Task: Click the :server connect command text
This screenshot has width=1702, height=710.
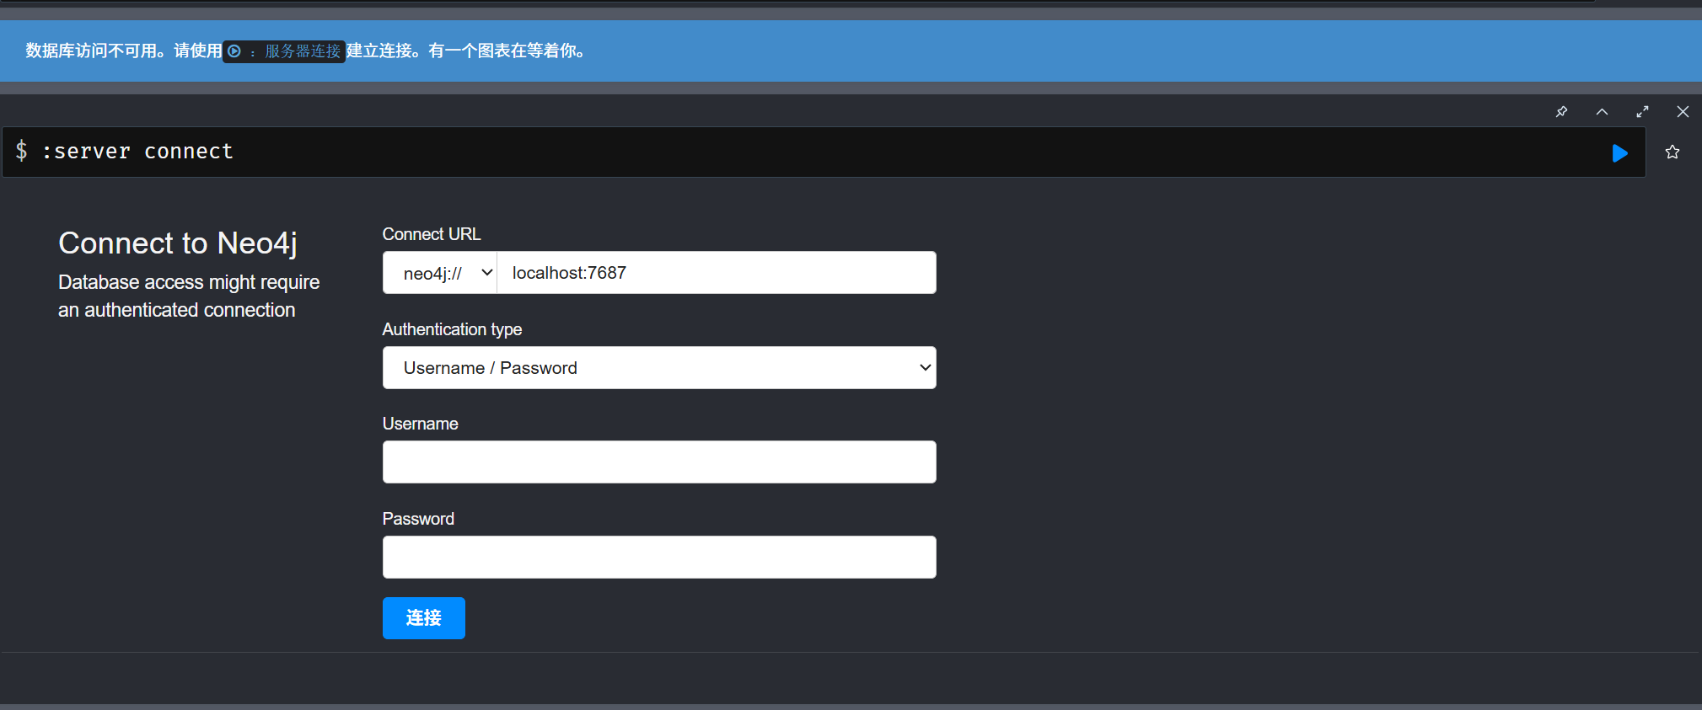Action: click(x=137, y=152)
